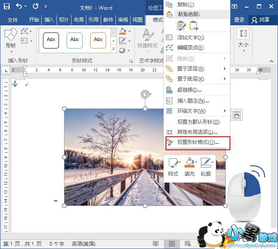The width and height of the screenshot is (278, 249).
Task: Select the blue-bordered Abc shape style
Action: (x=75, y=40)
